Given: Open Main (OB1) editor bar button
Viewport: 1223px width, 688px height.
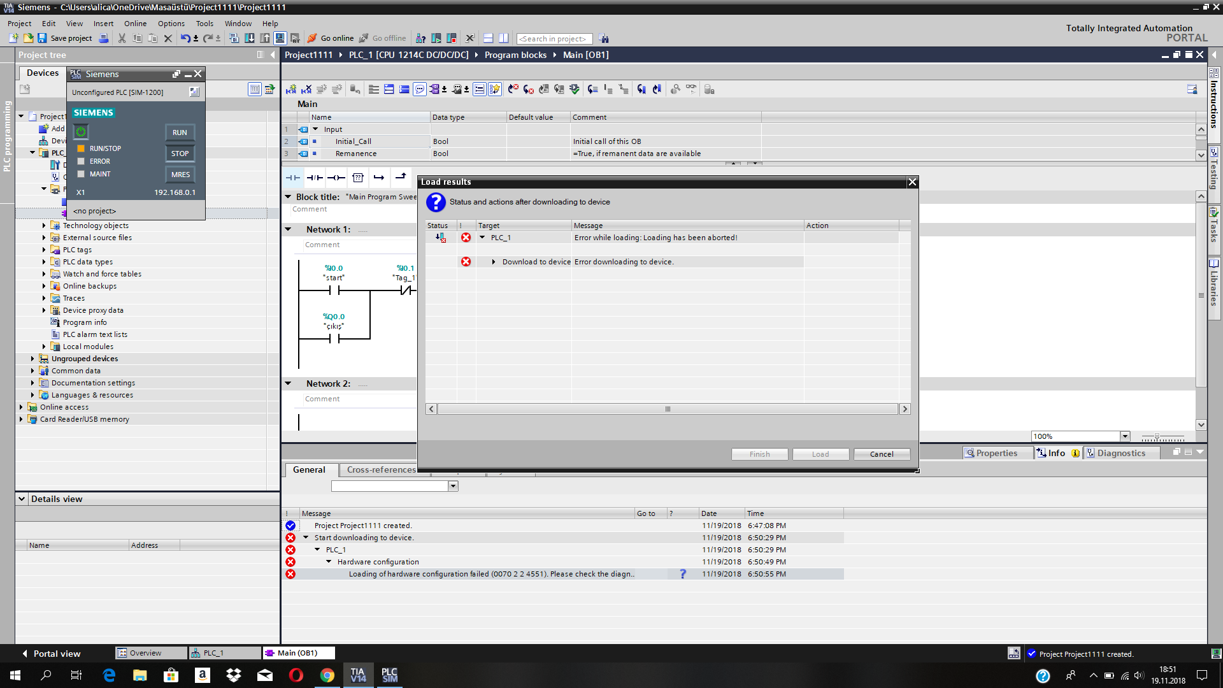Looking at the screenshot, I should [298, 653].
